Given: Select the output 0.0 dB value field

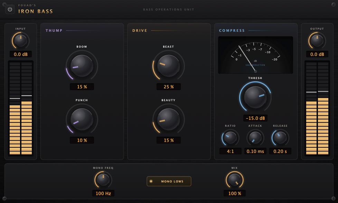Looking at the screenshot, I should (317, 54).
